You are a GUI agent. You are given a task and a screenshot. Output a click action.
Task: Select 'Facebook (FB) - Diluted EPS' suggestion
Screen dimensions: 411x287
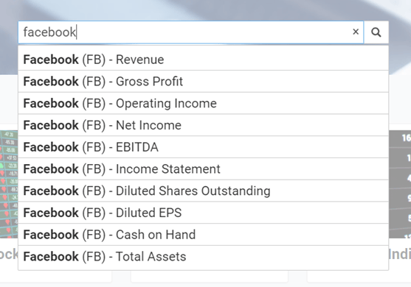point(203,213)
